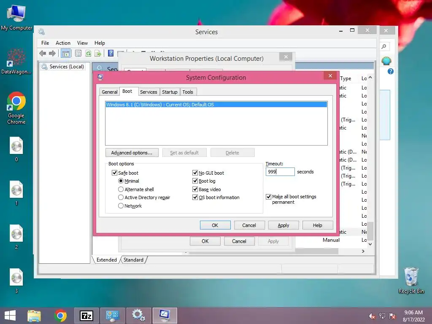Open the General tab in System Configuration

tap(109, 92)
